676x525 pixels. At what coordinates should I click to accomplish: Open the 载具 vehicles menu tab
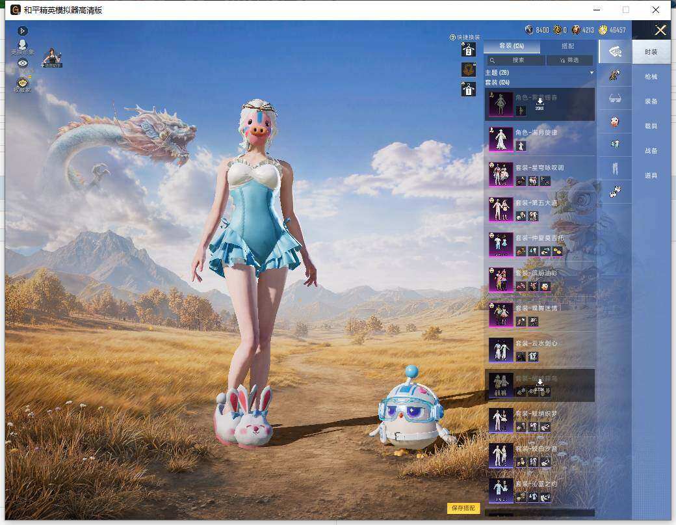(x=651, y=126)
